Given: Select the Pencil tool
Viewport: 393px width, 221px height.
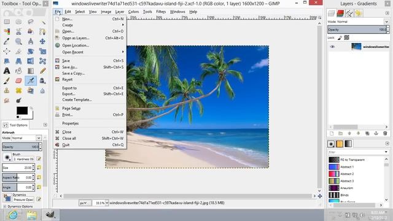Looking at the screenshot, I should tap(42, 71).
